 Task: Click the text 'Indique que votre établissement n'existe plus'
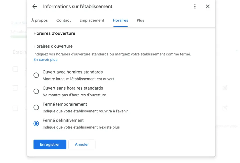point(81,127)
